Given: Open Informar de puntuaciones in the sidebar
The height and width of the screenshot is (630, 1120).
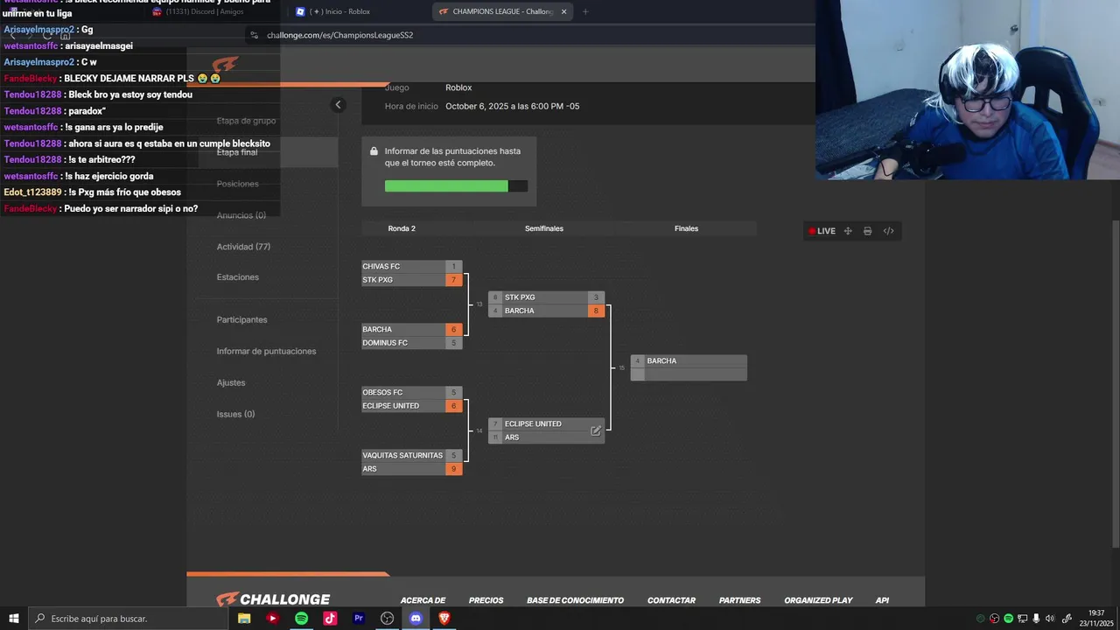Looking at the screenshot, I should click(x=267, y=352).
